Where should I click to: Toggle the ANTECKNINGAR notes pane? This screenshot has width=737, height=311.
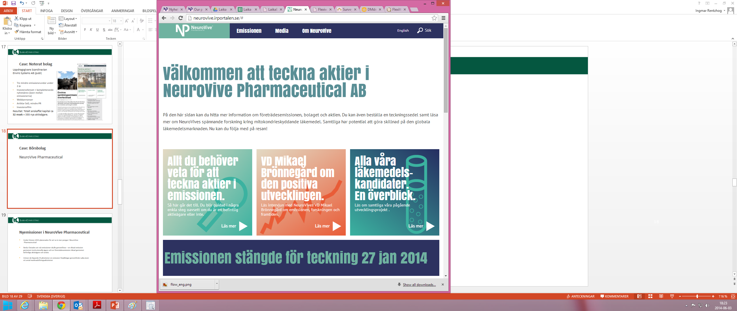click(x=580, y=296)
